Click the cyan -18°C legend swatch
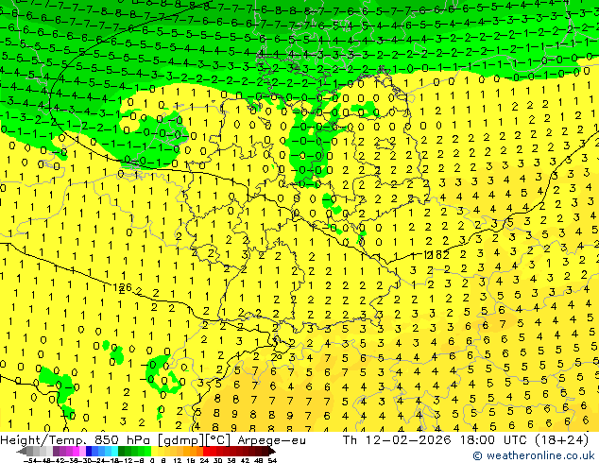Screen dimensions: 599x463 click(115, 451)
